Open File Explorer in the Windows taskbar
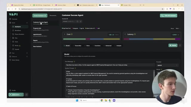This screenshot has width=191, height=107. pyautogui.click(x=106, y=100)
